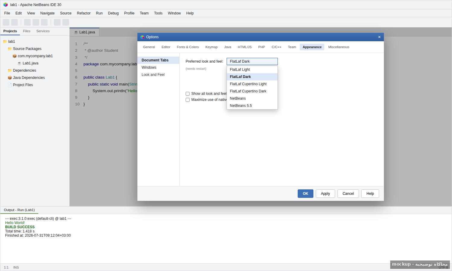
Task: Switch to the Projects panel tab
Action: [x=10, y=31]
